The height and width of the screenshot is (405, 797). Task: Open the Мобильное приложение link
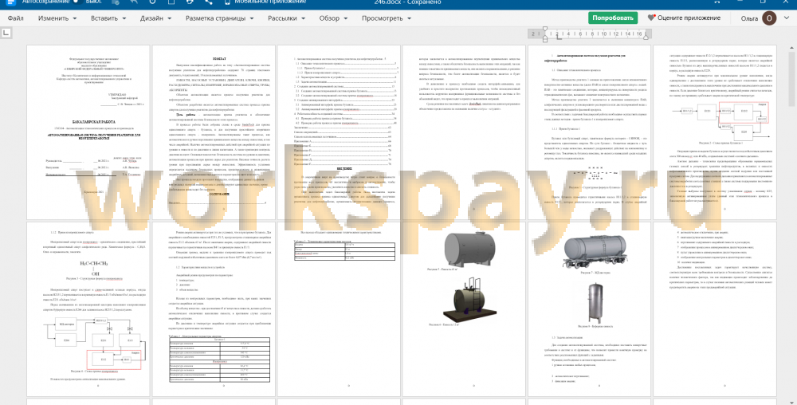coord(270,2)
